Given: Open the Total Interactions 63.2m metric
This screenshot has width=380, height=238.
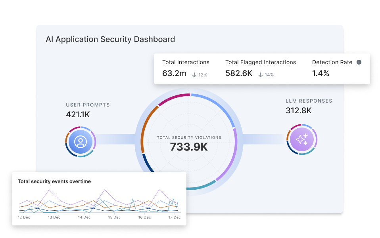Looking at the screenshot, I should [174, 73].
